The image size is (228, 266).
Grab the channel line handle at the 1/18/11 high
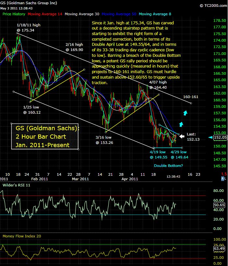pos(17,33)
